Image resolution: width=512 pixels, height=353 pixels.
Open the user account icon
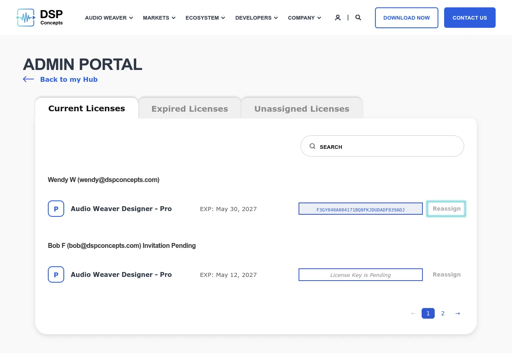pyautogui.click(x=338, y=18)
